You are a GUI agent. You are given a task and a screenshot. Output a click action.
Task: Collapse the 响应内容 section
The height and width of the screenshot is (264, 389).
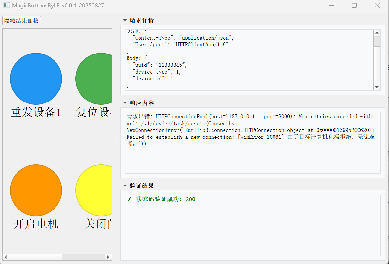pos(125,103)
